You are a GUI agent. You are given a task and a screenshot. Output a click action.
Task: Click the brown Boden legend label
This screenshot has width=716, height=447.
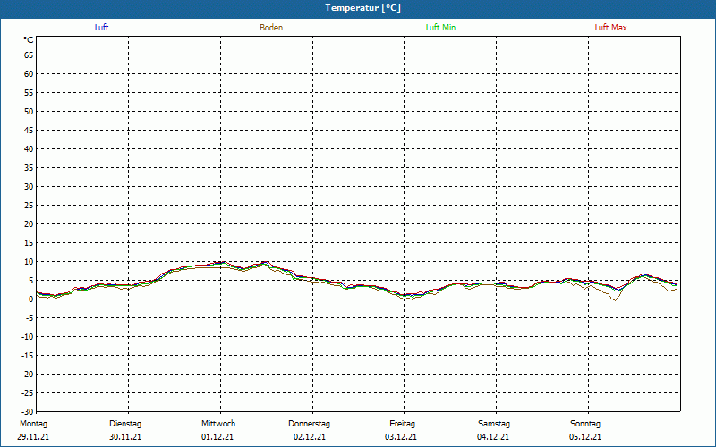(271, 28)
